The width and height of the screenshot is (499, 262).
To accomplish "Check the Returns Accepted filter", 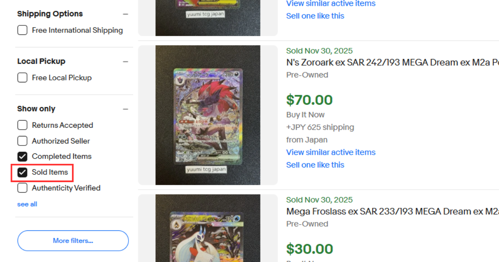I will coord(22,125).
